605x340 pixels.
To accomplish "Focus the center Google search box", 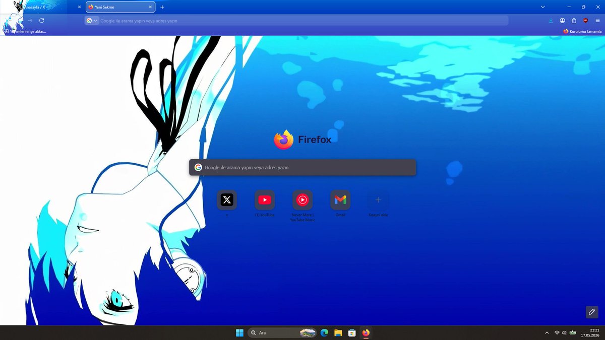I will click(x=302, y=167).
